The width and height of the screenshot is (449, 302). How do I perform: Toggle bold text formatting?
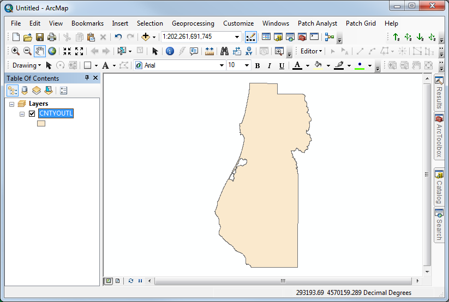258,65
